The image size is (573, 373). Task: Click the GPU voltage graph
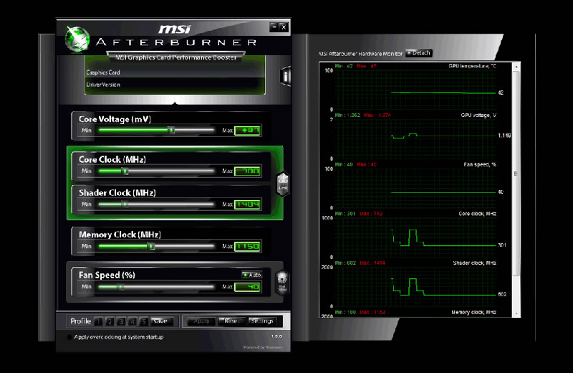[415, 138]
